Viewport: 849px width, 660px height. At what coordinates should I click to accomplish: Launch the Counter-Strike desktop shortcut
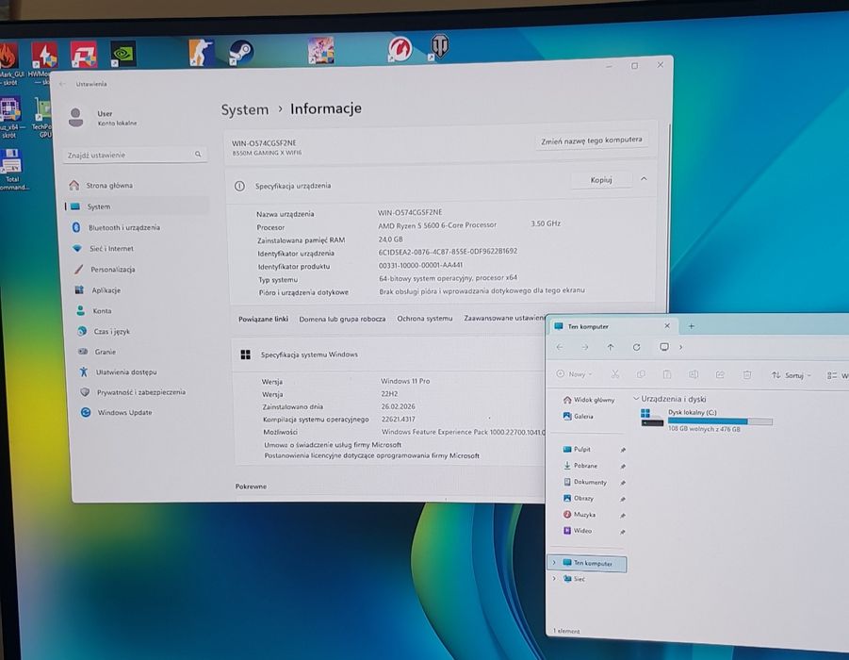(x=201, y=53)
